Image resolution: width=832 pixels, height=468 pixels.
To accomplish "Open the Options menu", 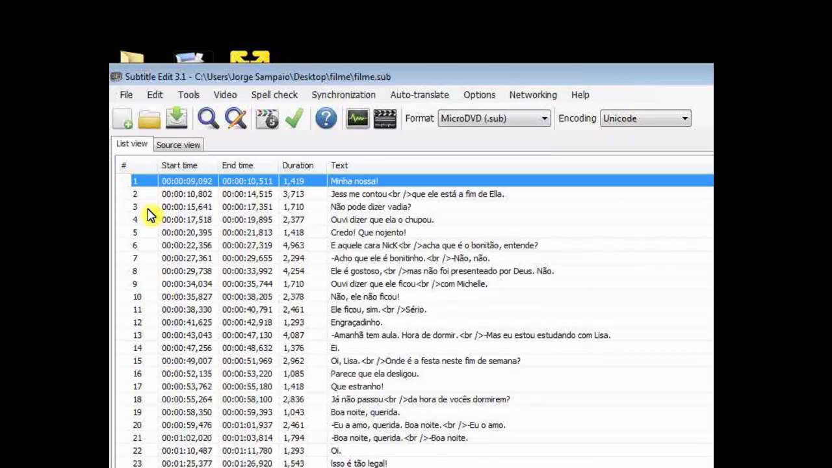I will [479, 95].
